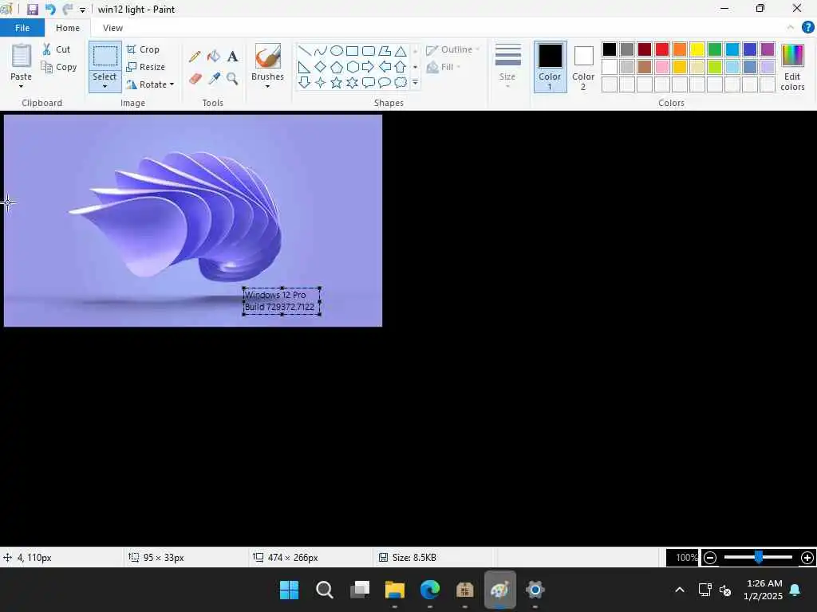Image resolution: width=817 pixels, height=612 pixels.
Task: Choose the Diamond shape
Action: coord(321,67)
